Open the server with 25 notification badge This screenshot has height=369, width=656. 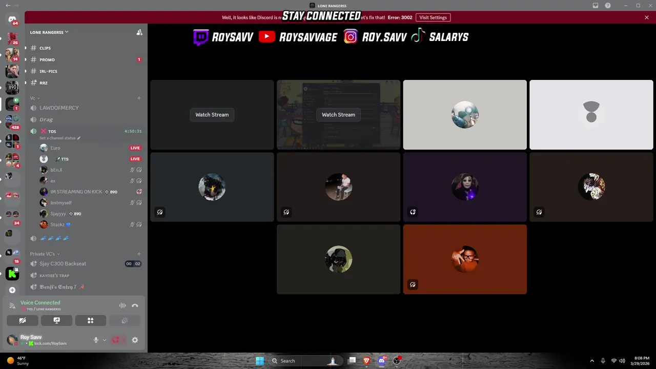click(12, 38)
